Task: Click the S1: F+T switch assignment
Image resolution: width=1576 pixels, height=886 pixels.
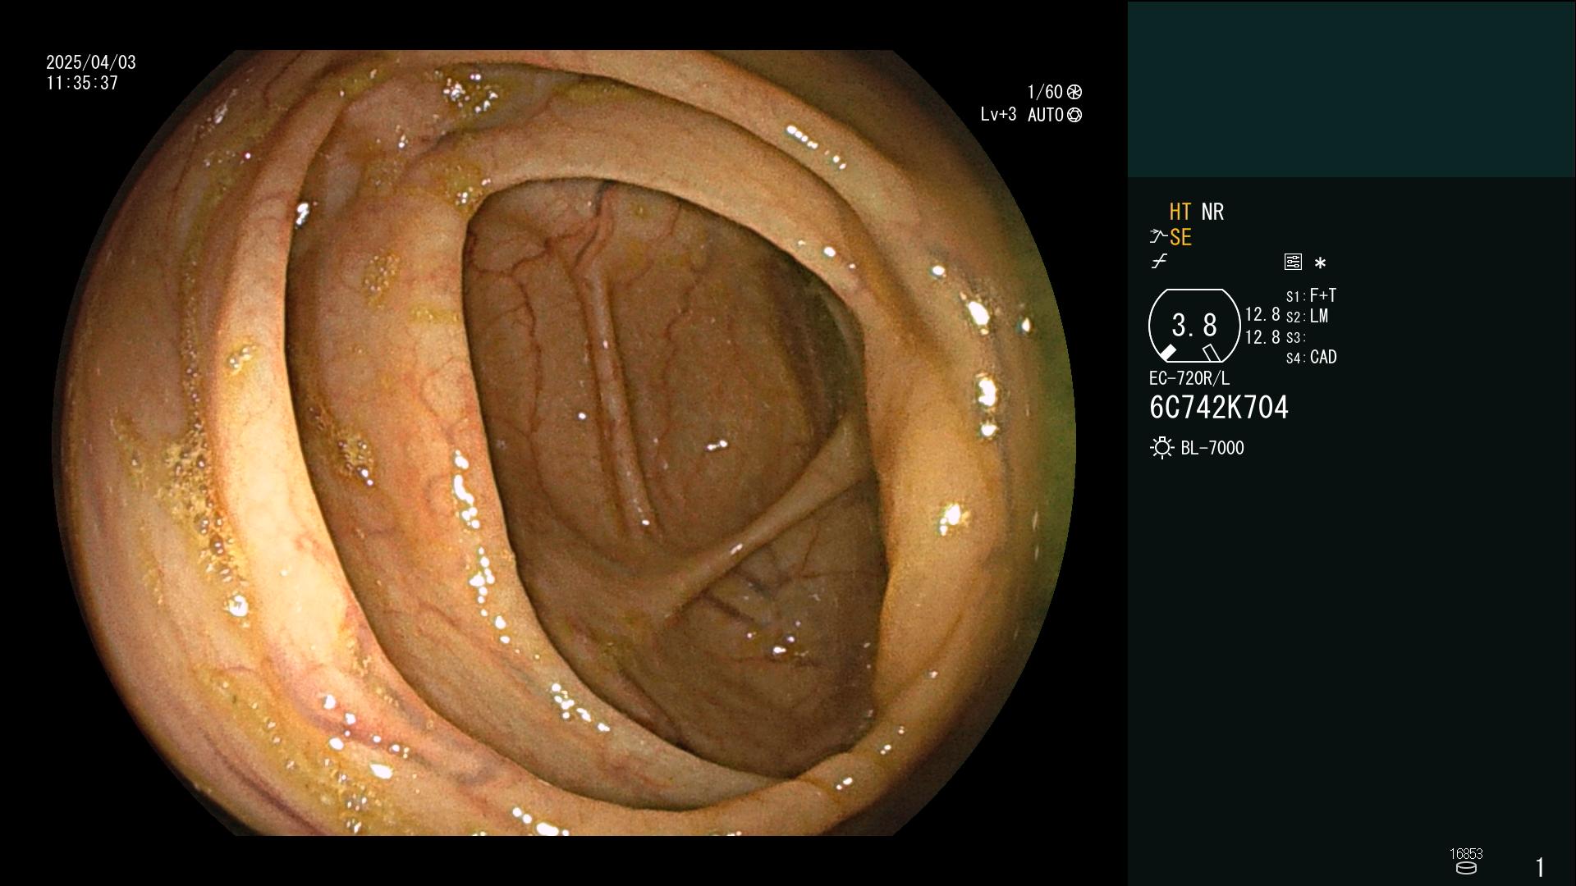Action: tap(1311, 295)
